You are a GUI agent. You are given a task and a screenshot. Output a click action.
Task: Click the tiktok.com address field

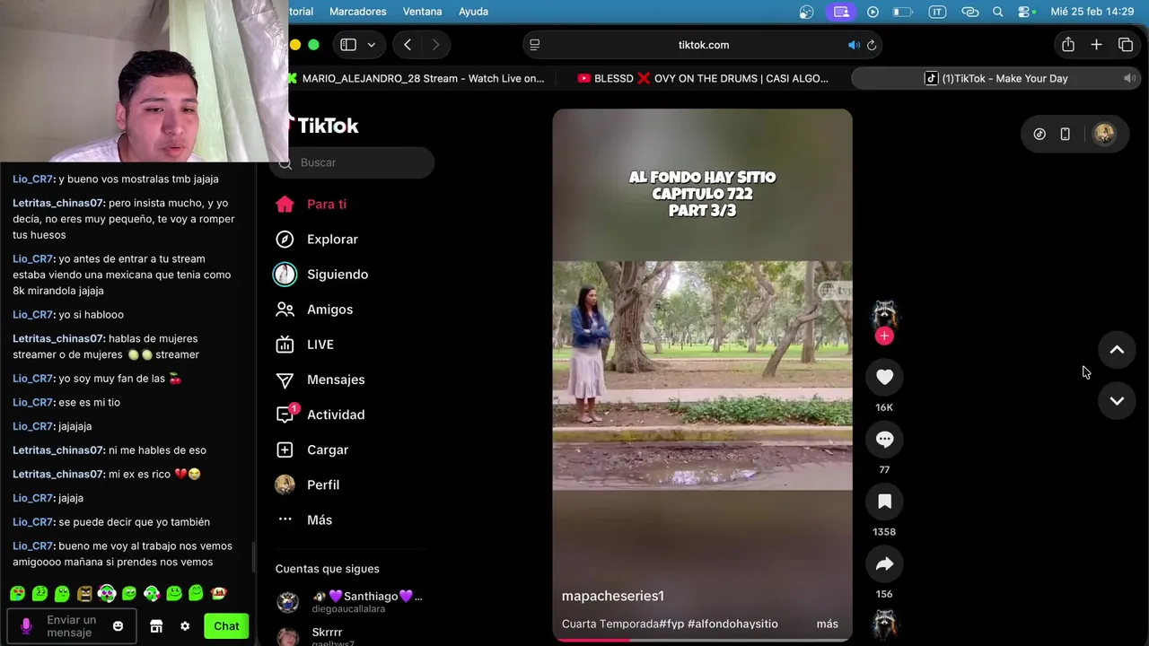(703, 45)
